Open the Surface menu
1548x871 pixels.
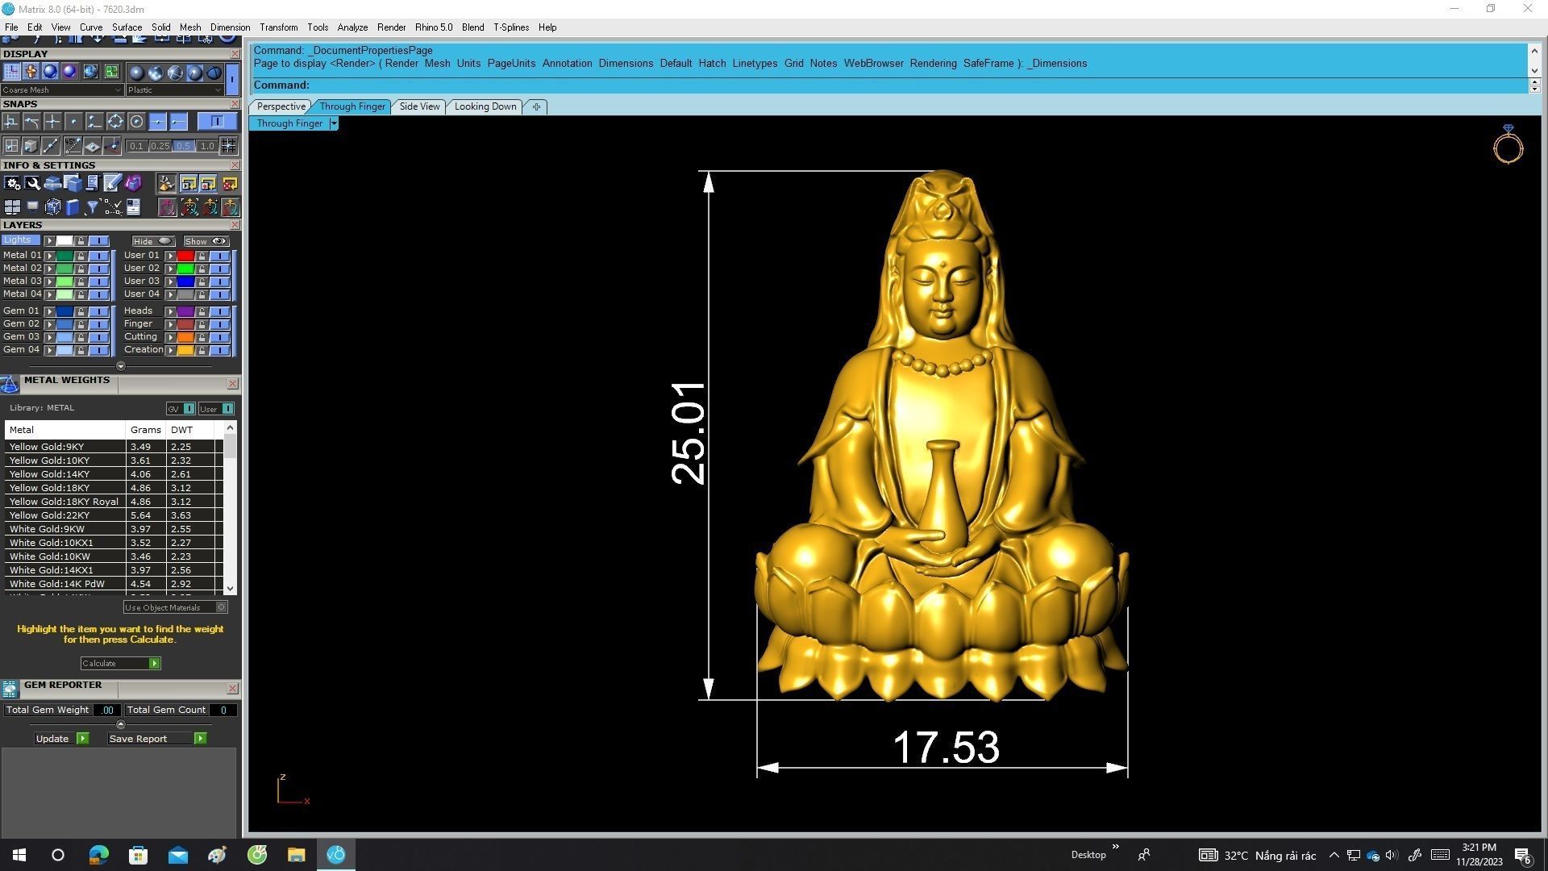pyautogui.click(x=127, y=27)
